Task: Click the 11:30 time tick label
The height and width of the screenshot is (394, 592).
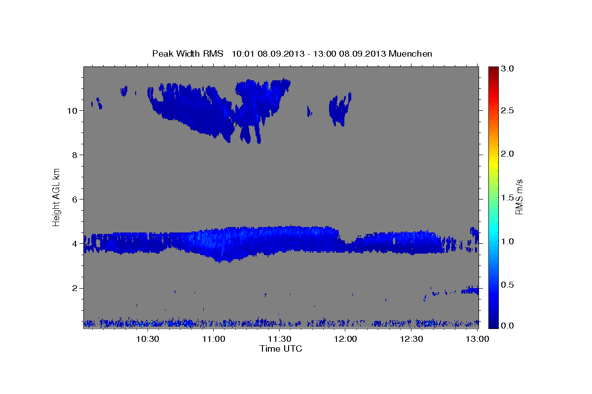Action: [x=279, y=339]
